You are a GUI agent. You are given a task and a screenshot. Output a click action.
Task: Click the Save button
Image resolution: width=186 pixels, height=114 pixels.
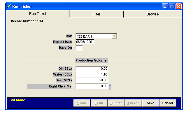point(150,103)
